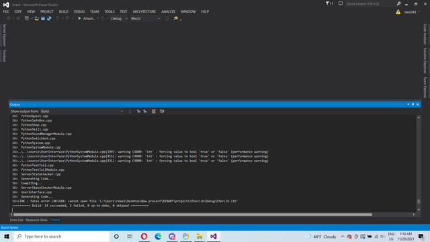
Task: Open the TEST menu
Action: coord(124,11)
